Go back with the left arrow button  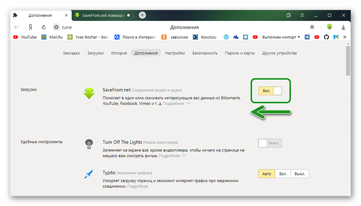tap(17, 27)
